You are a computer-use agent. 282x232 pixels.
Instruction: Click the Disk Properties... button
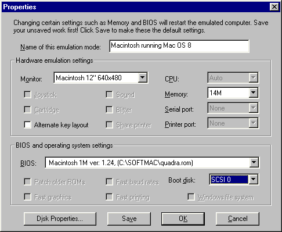coord(60,219)
